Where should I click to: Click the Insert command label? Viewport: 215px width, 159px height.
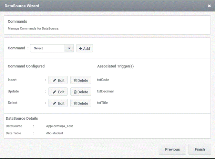point(12,80)
